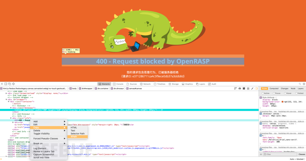
Task: Check the Hover pseudo-class checkbox
Action: pos(285,93)
